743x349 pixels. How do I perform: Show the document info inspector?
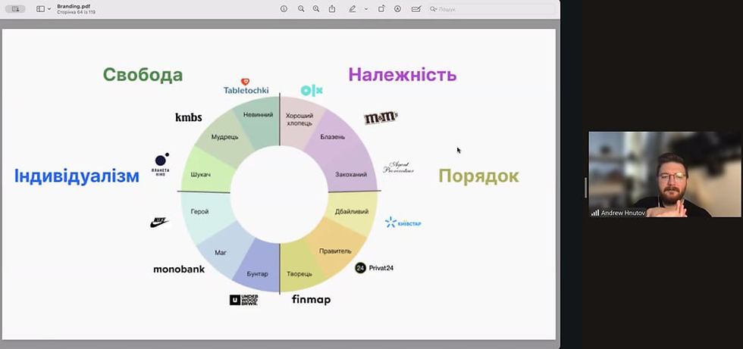[284, 9]
